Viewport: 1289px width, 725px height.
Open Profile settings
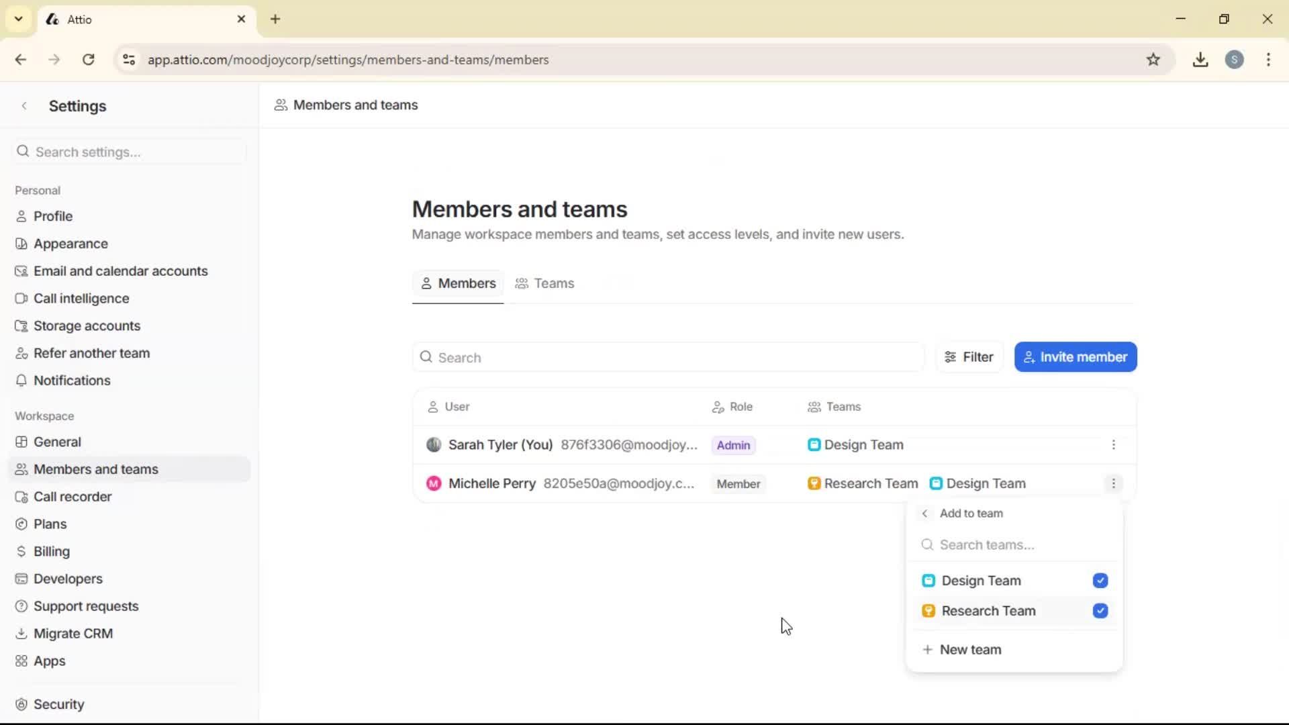coord(53,215)
